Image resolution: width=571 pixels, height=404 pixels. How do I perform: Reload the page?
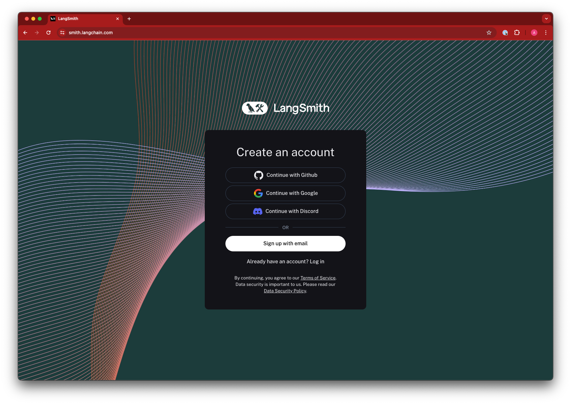click(48, 33)
